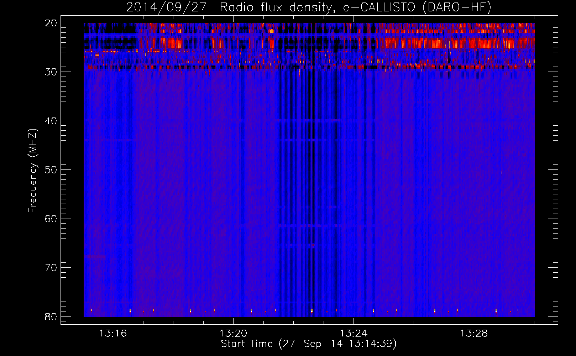This screenshot has height=356, width=576.
Task: Click the 80 frequency tick label
Action: pyautogui.click(x=51, y=316)
